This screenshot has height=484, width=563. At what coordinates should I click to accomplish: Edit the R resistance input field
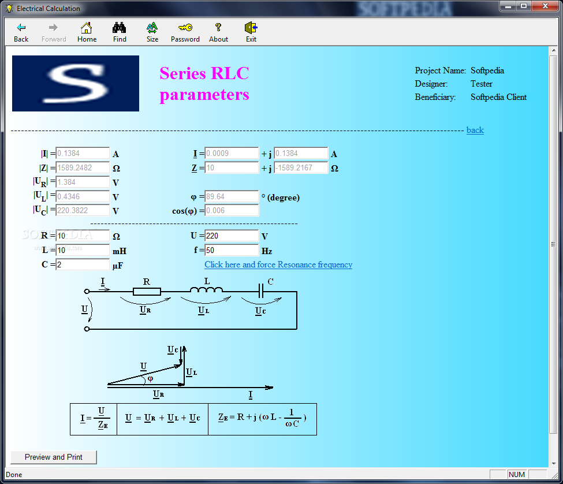point(83,236)
